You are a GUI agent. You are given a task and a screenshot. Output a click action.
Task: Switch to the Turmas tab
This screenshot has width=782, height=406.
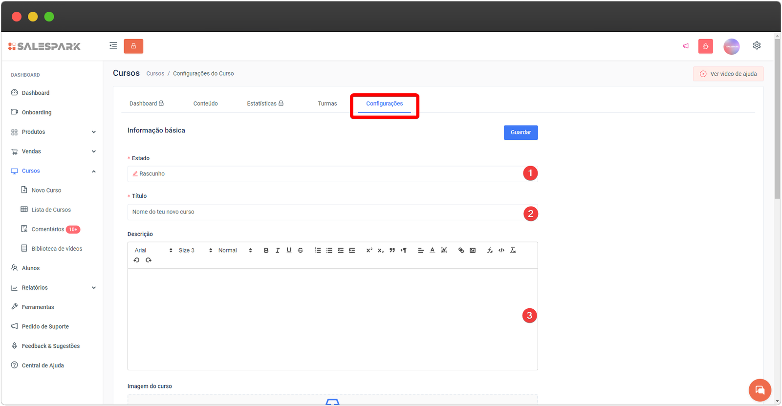coord(327,104)
